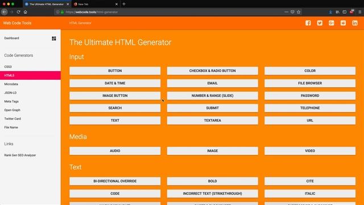
Task: Open the CITE text generator
Action: tap(310, 181)
